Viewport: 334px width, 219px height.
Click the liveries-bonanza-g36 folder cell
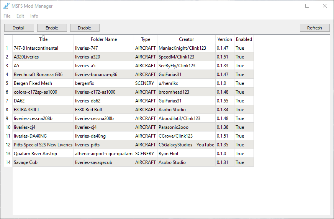click(x=104, y=75)
